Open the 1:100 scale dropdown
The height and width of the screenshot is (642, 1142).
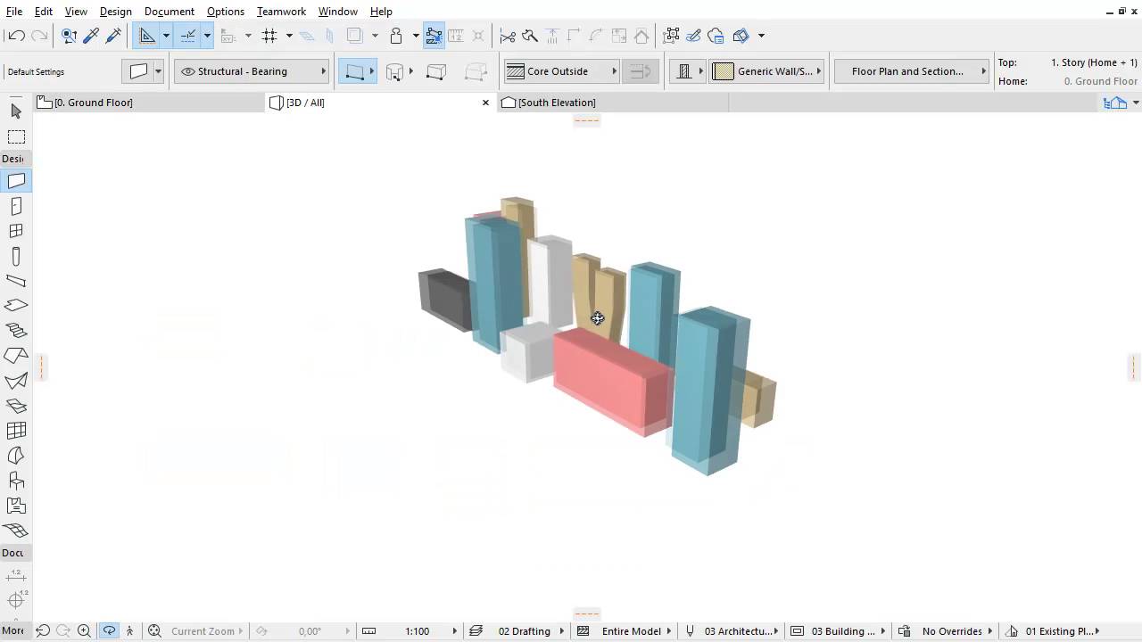417,630
